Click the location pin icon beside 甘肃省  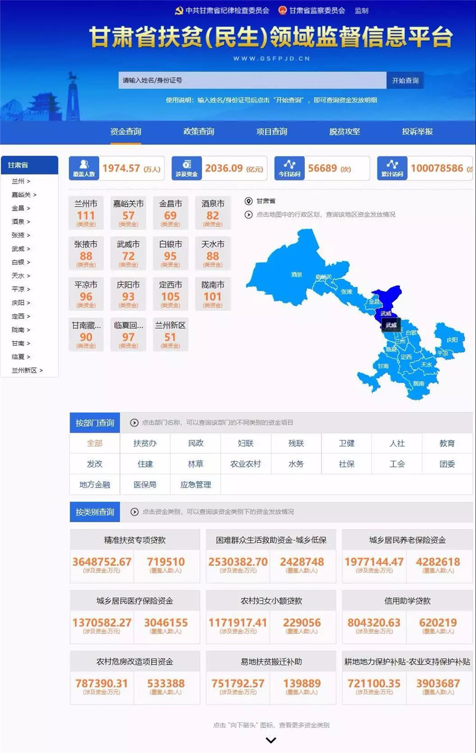point(249,201)
